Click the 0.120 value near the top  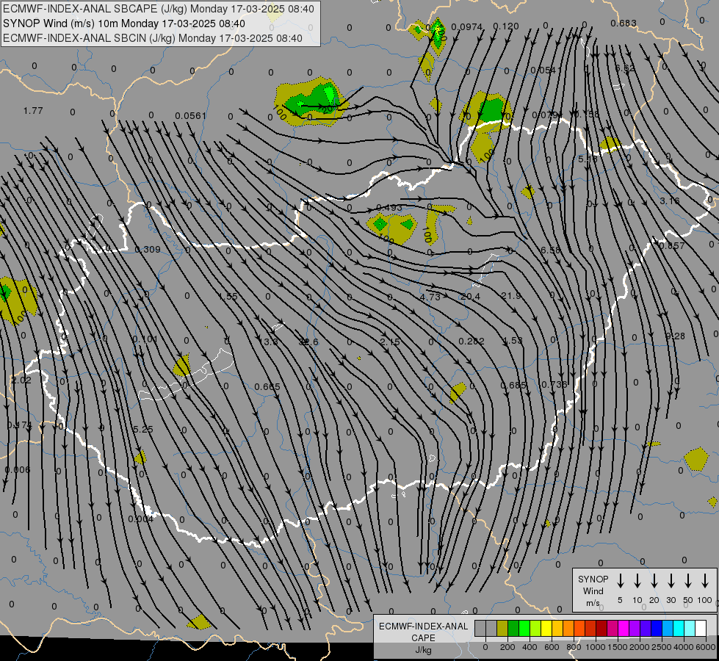506,26
